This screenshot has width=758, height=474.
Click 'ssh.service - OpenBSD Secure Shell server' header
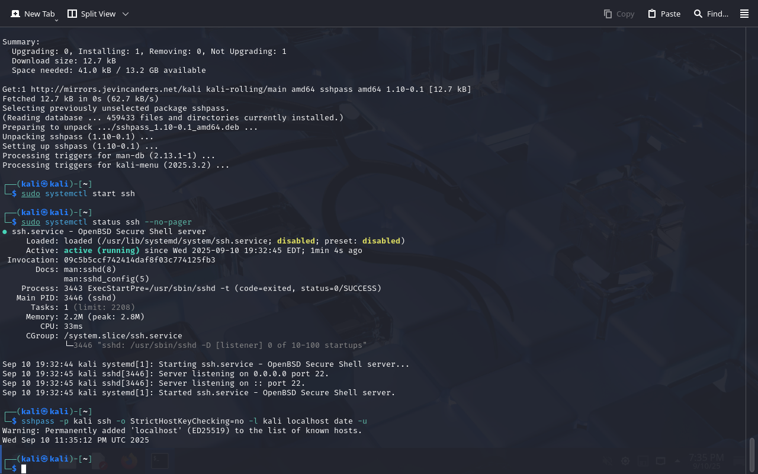coord(109,232)
